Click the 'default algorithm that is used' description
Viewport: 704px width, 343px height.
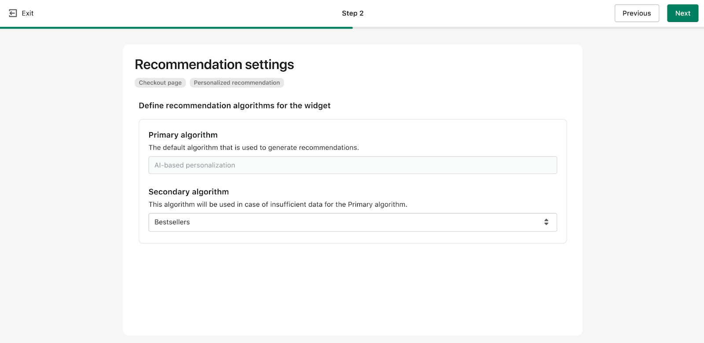point(253,148)
